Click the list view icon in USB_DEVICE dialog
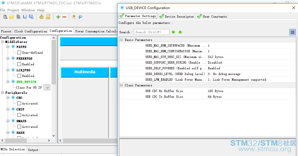The width and height of the screenshot is (298, 156). click(293, 32)
